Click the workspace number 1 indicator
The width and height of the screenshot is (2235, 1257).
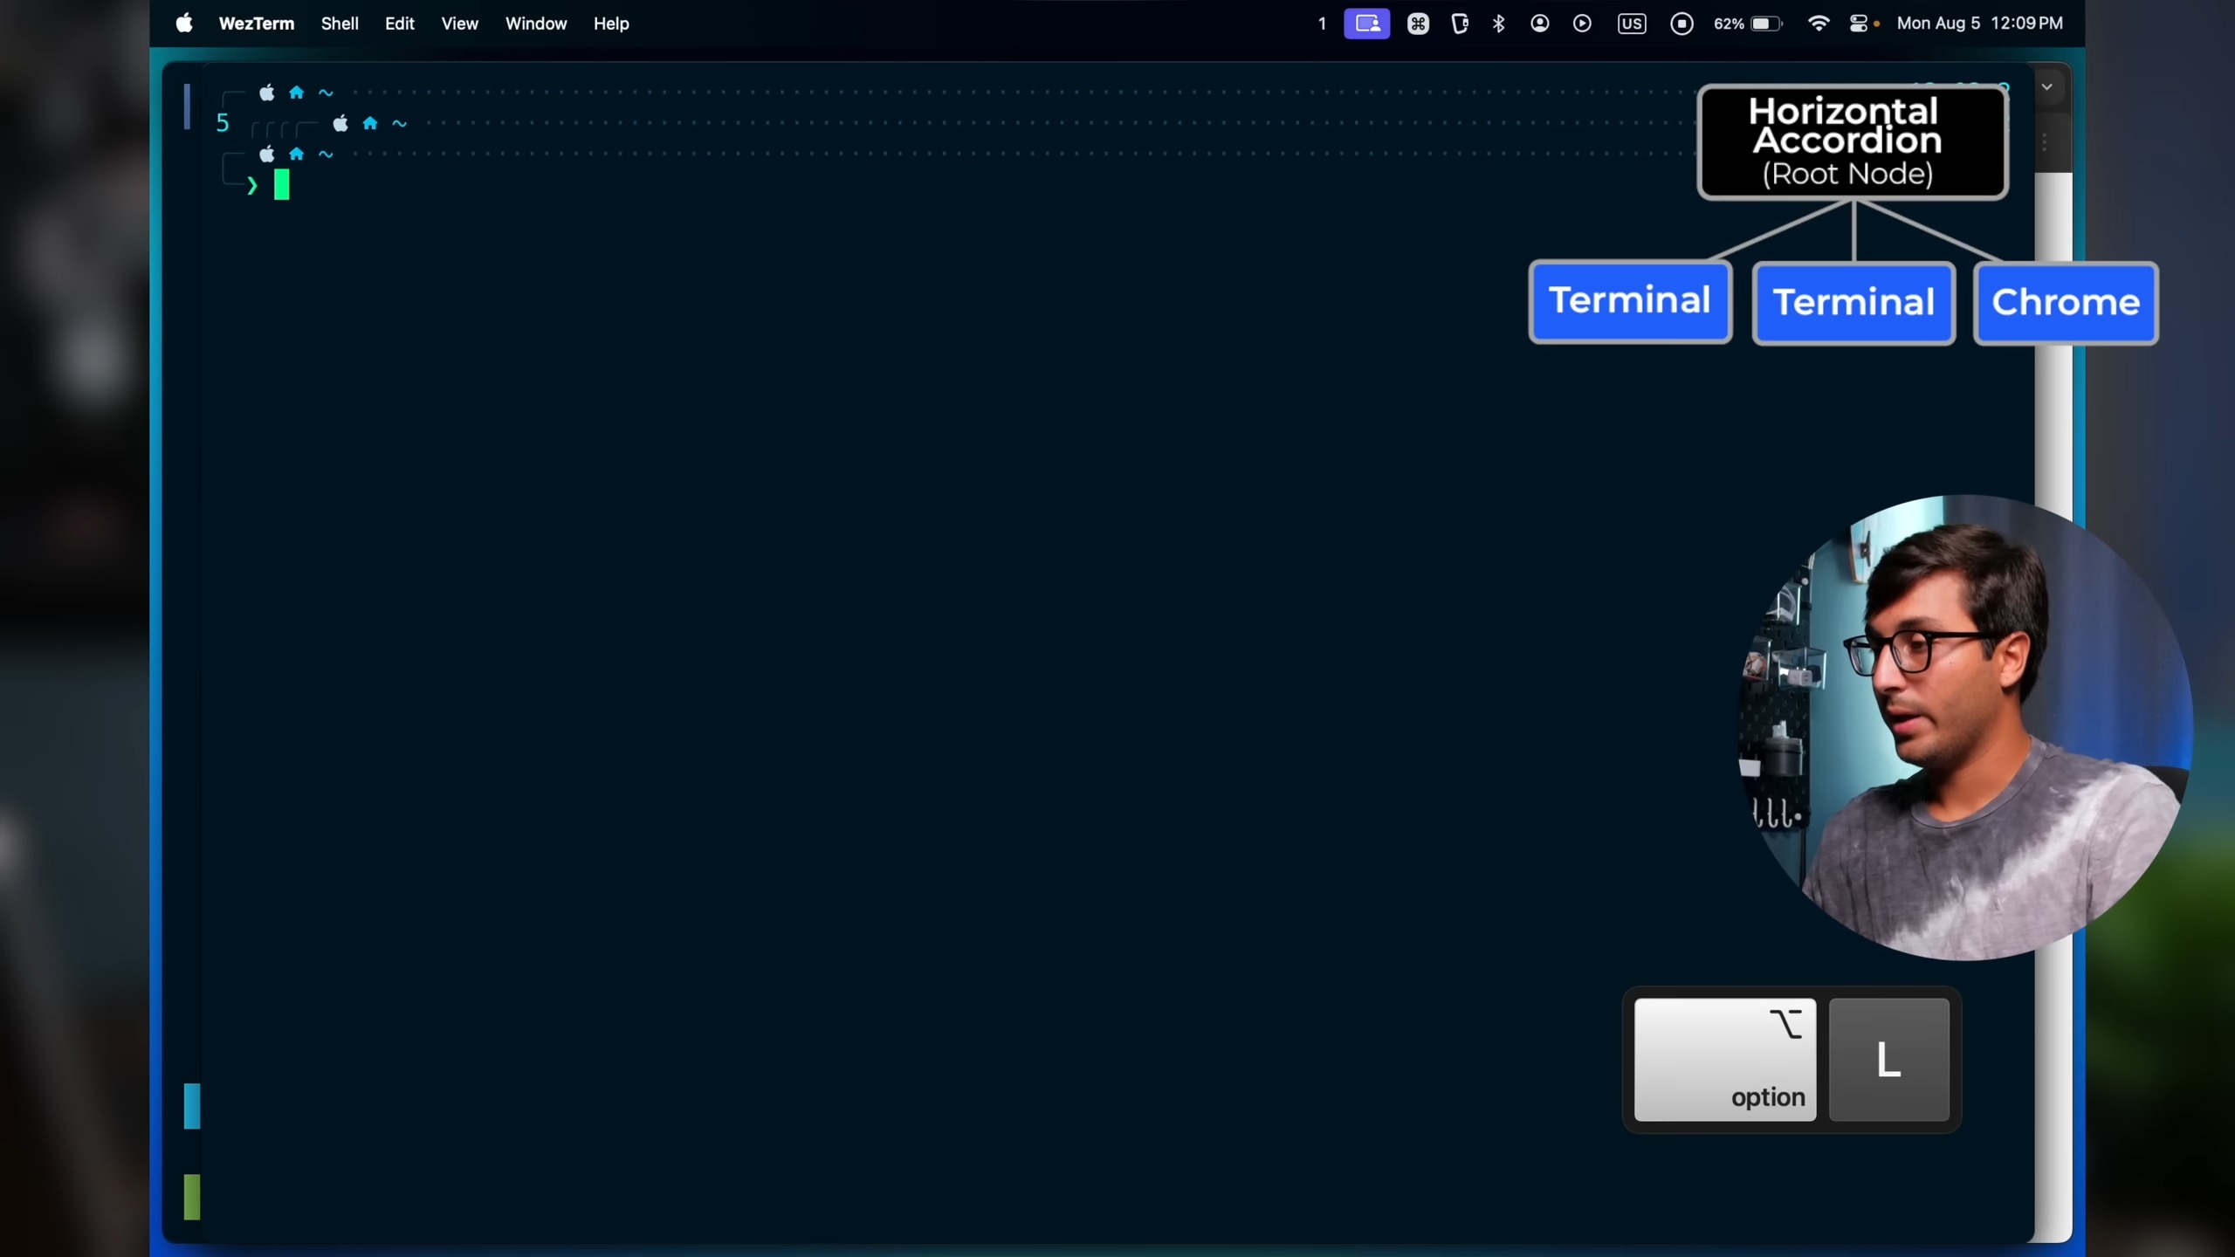1322,24
